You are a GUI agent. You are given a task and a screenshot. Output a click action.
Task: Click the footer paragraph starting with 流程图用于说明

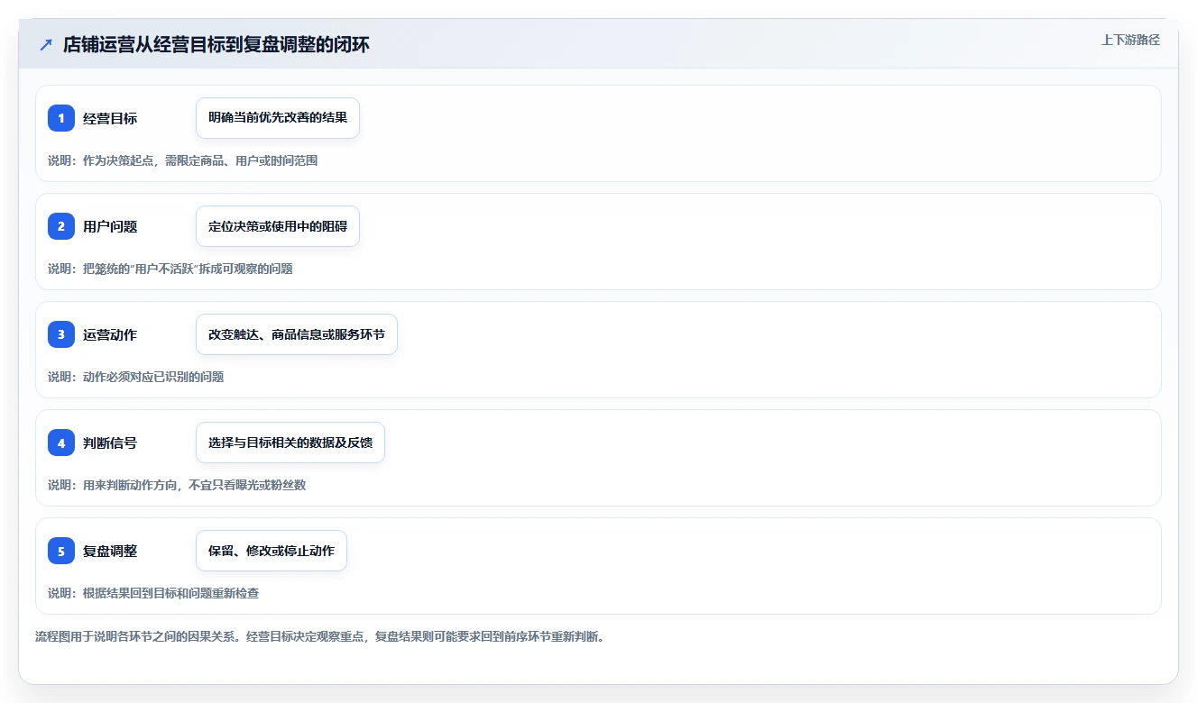pyautogui.click(x=319, y=636)
